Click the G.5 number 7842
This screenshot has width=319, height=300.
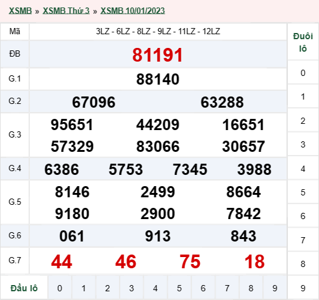[x=244, y=213]
